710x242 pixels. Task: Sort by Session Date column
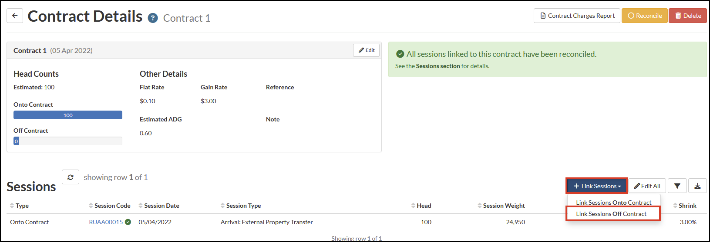click(x=159, y=206)
